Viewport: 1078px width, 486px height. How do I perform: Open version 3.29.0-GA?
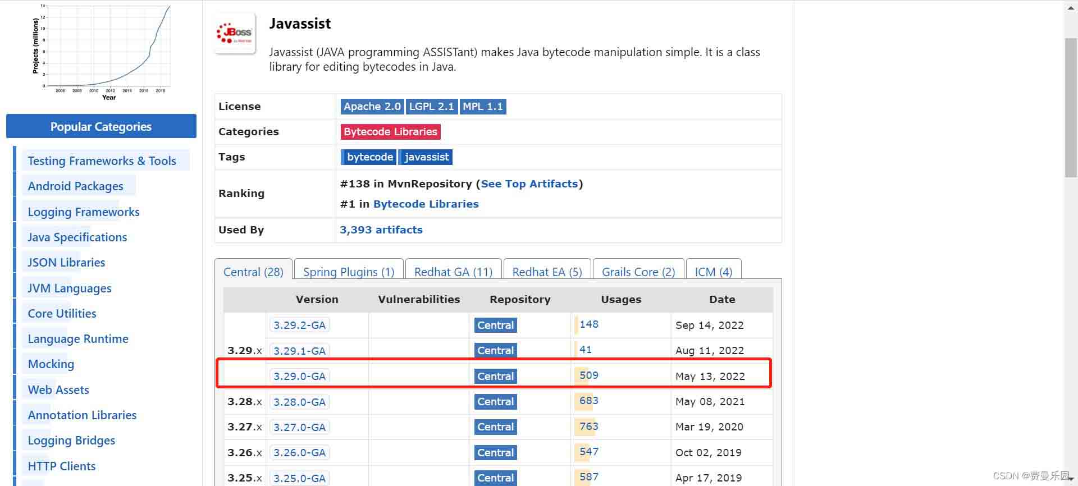click(299, 377)
